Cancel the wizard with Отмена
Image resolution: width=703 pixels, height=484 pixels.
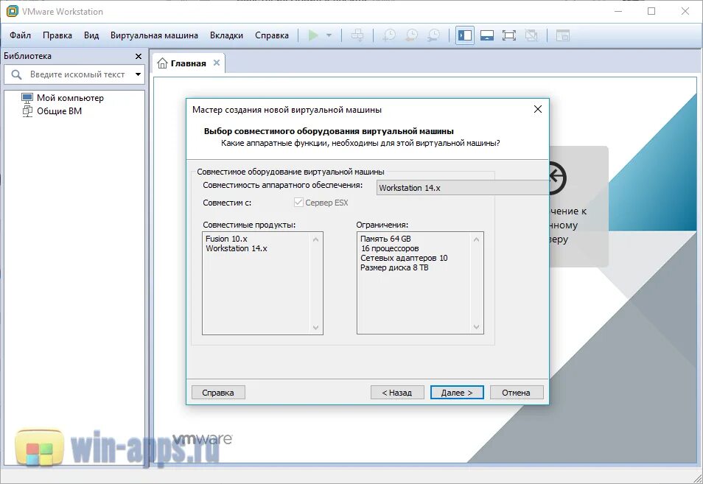[x=517, y=393]
